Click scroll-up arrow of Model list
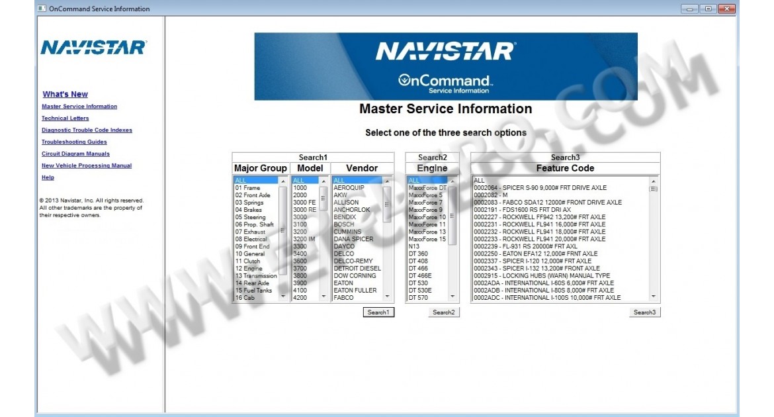 pos(323,181)
